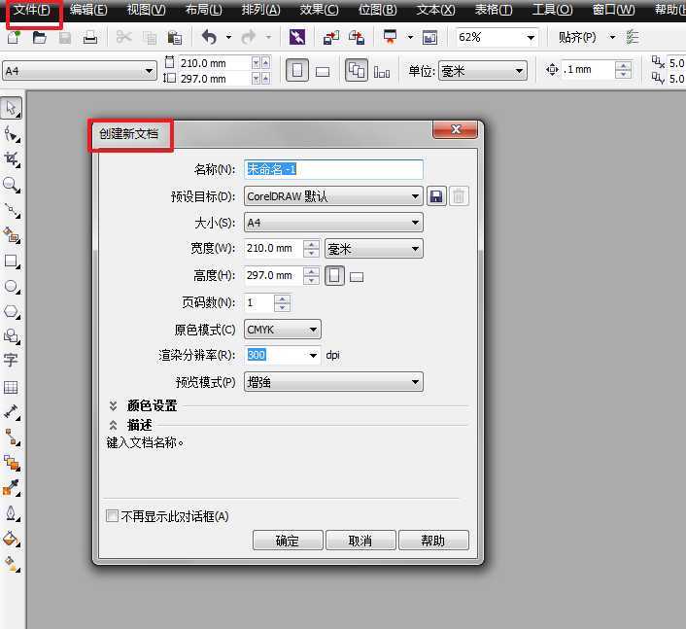Viewport: 686px width, 629px height.
Task: Select the Smart fill tool
Action: 12,236
